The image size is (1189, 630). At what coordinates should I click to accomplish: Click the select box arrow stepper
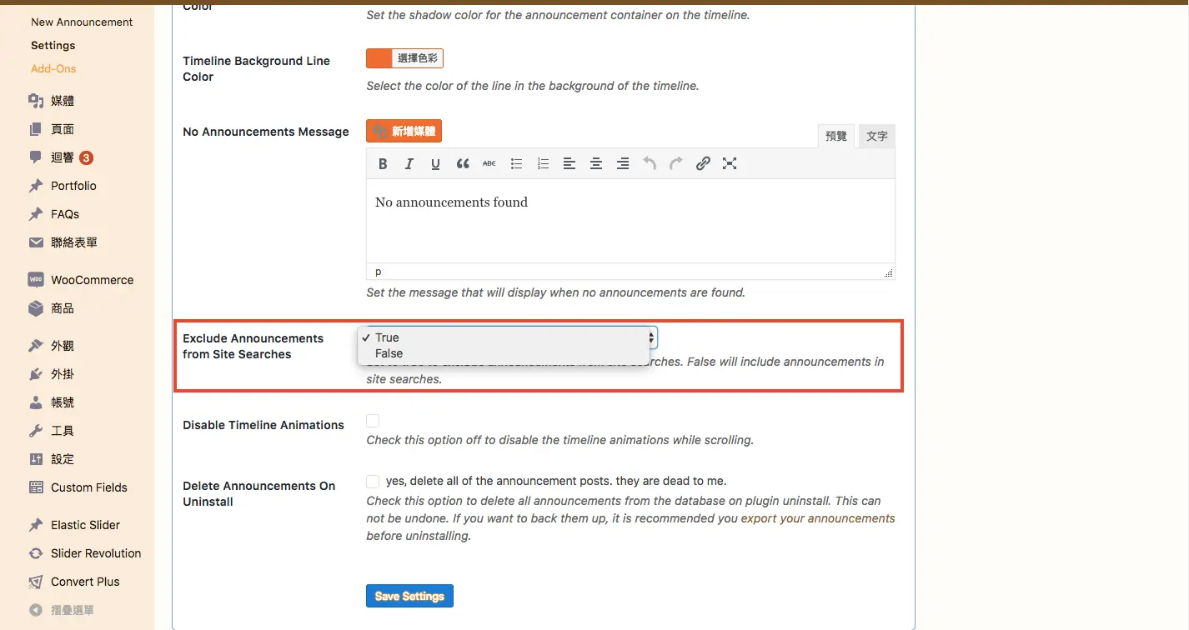click(652, 337)
